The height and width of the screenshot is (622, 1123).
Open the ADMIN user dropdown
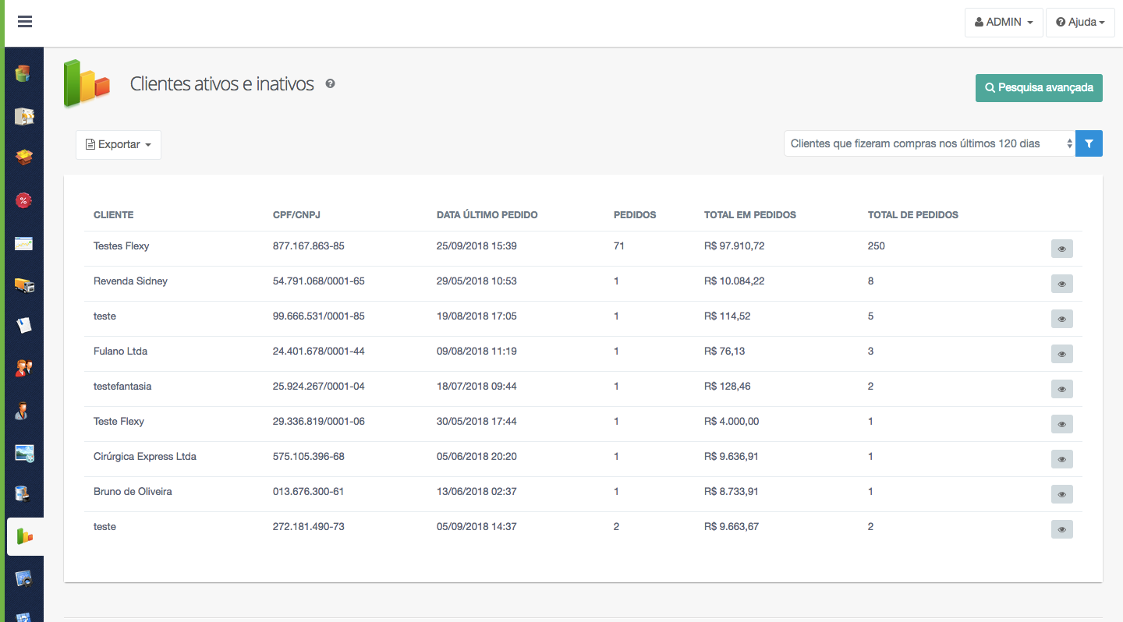pyautogui.click(x=1004, y=23)
